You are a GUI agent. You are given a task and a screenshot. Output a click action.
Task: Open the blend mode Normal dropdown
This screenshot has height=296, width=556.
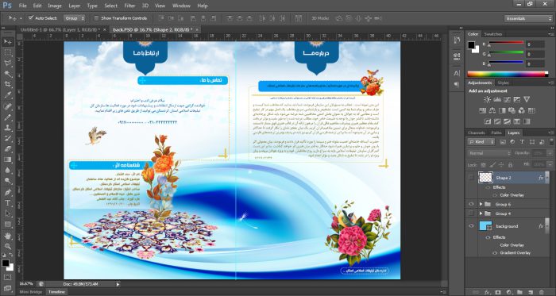(x=489, y=153)
